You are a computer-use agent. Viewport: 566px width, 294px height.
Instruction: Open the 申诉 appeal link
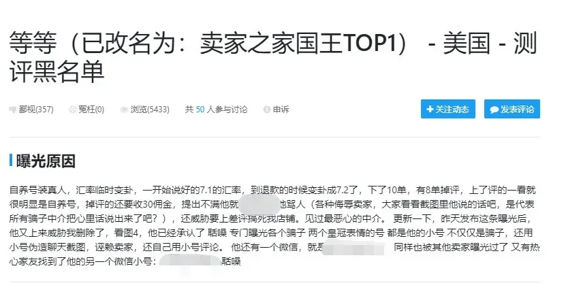pos(281,110)
